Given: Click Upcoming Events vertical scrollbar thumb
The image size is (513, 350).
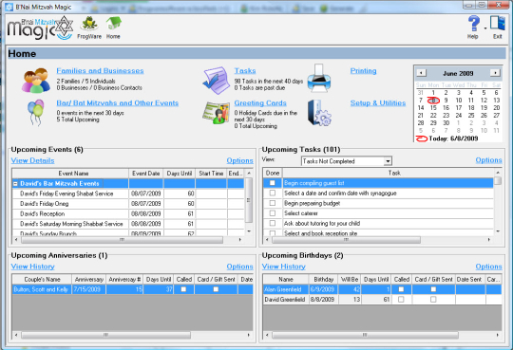Looking at the screenshot, I should click(249, 200).
